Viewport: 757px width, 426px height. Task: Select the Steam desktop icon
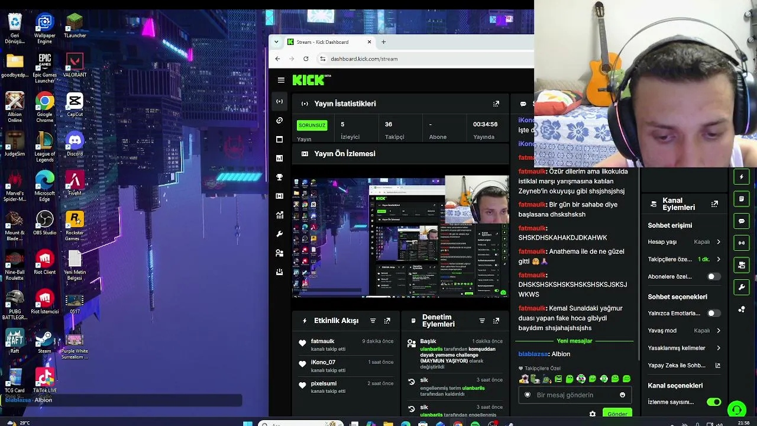44,343
